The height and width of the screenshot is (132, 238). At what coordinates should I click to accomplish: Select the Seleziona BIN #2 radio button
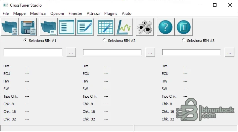[104, 40]
